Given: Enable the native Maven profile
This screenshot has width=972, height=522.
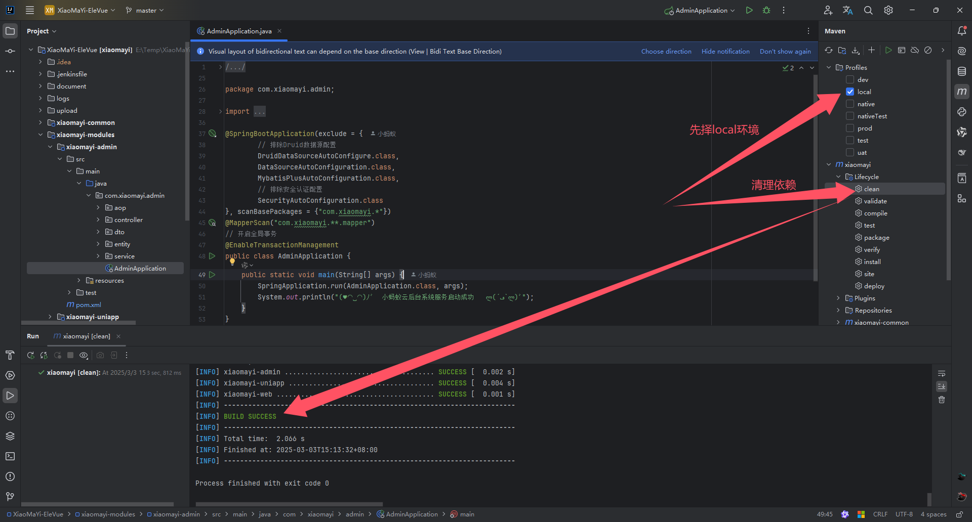Looking at the screenshot, I should 850,104.
